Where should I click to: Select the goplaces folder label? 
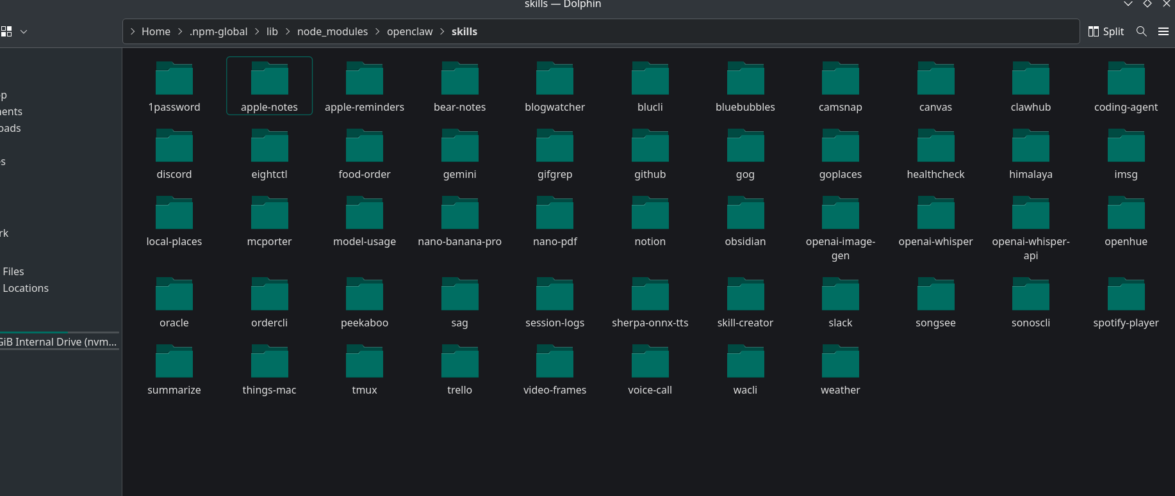(841, 175)
